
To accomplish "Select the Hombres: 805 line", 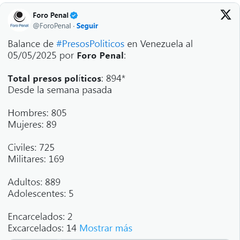I will [37, 113].
